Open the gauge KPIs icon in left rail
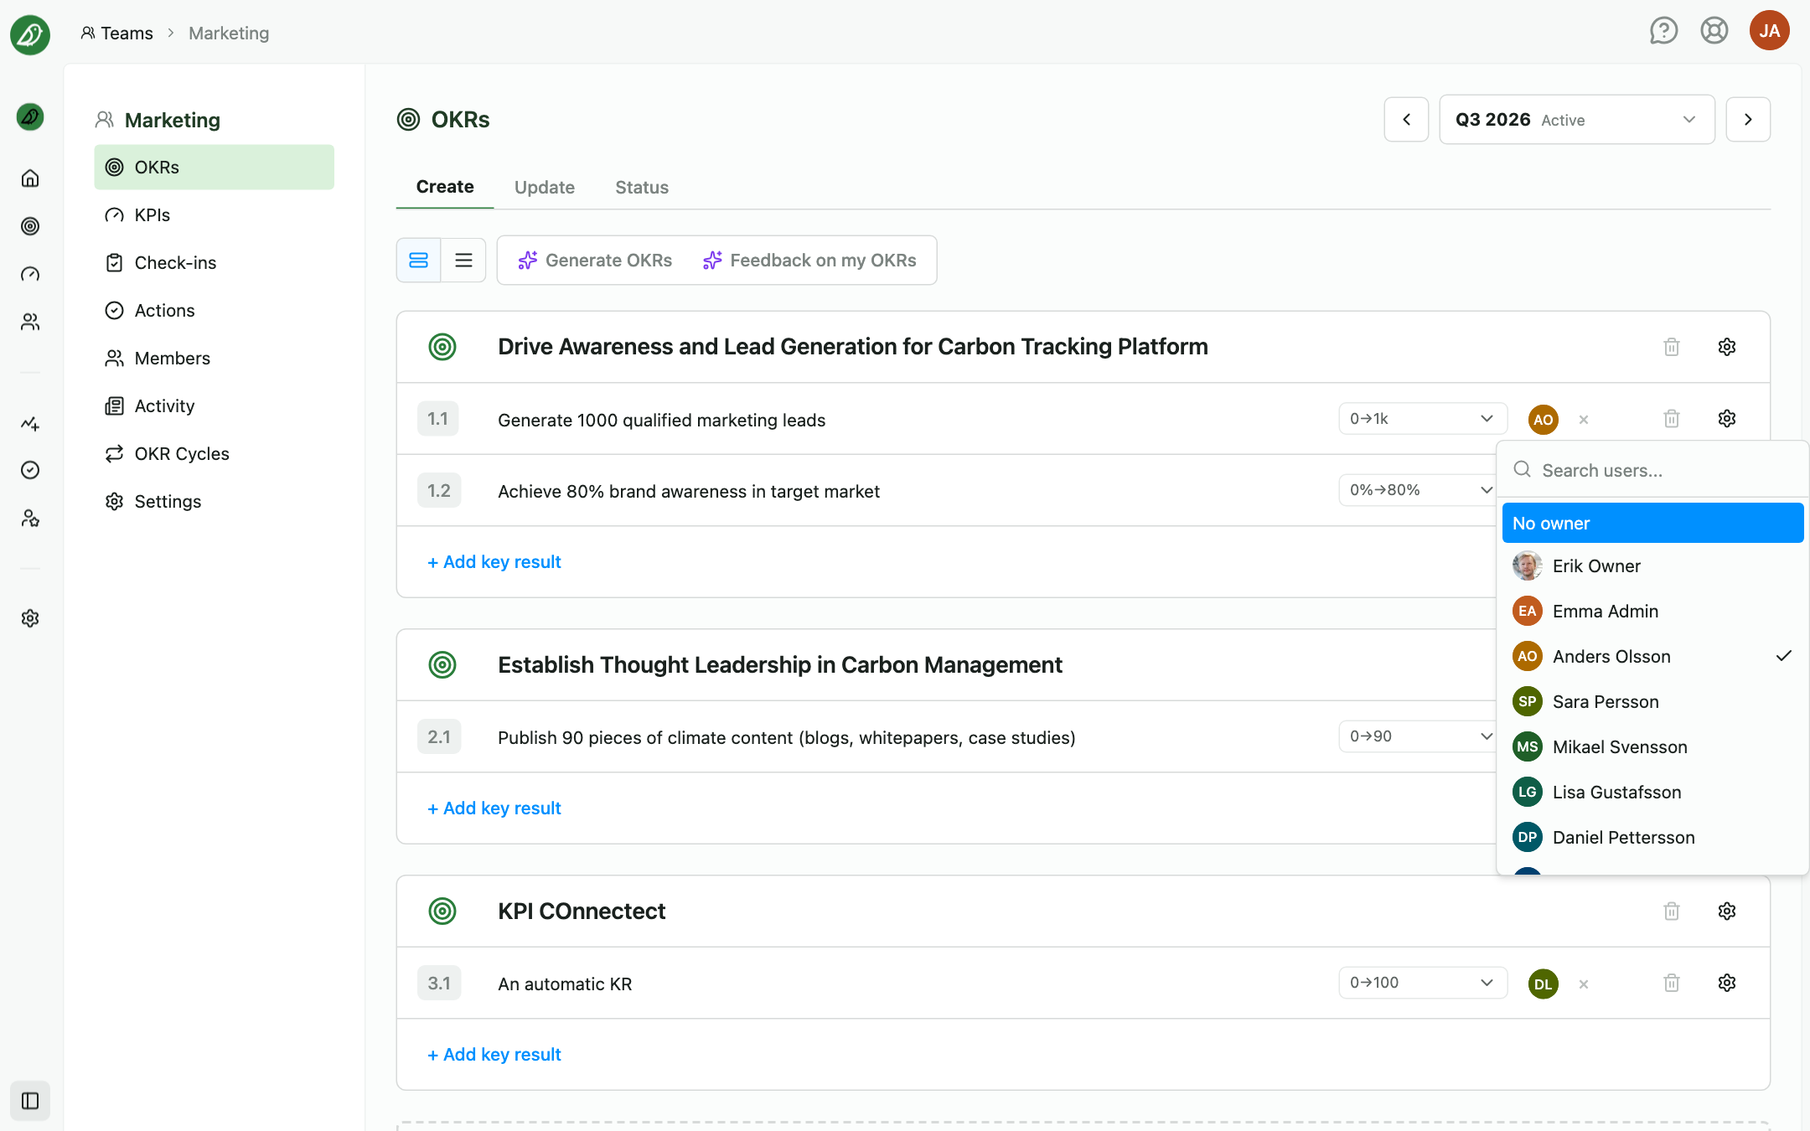 tap(30, 274)
